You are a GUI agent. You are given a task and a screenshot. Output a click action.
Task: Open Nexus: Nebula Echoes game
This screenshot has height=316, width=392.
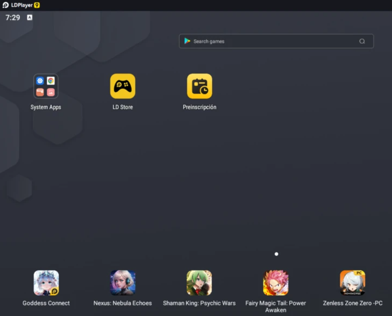pos(123,283)
